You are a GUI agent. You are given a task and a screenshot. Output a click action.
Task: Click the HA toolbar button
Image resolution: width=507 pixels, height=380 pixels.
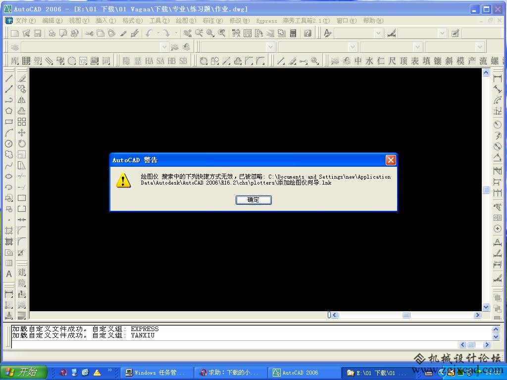click(149, 61)
